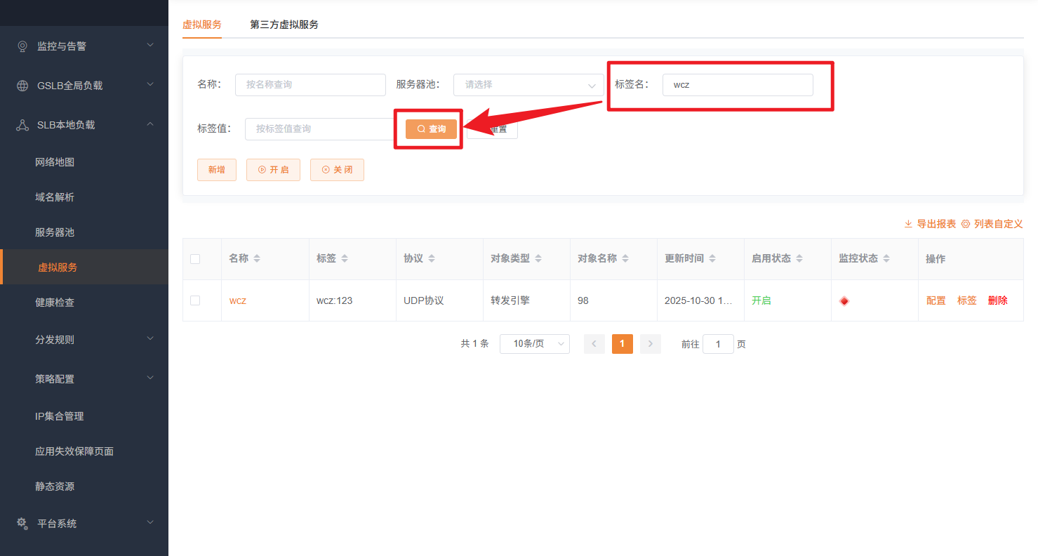Open the 10条/页 page size dropdown
The width and height of the screenshot is (1038, 556).
click(534, 343)
